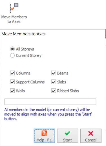
Task: Disable the Ribbed Slabs checkbox
Action: (54, 91)
